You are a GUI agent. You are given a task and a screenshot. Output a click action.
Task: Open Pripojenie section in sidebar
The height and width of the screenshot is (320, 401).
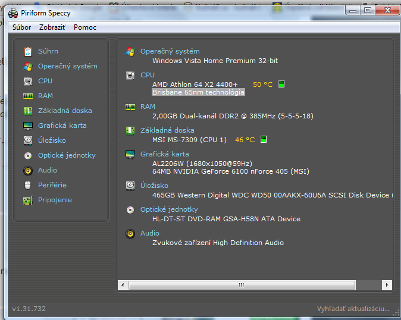(x=55, y=200)
